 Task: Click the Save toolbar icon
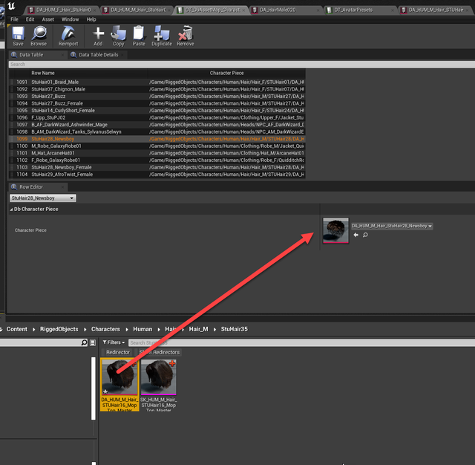(18, 36)
